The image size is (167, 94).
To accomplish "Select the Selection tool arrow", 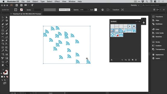I will (x=3, y=17).
